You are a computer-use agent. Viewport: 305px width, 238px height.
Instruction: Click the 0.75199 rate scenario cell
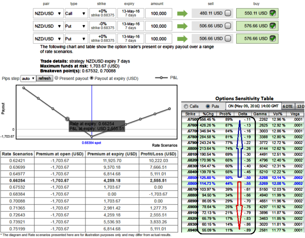click(17, 229)
